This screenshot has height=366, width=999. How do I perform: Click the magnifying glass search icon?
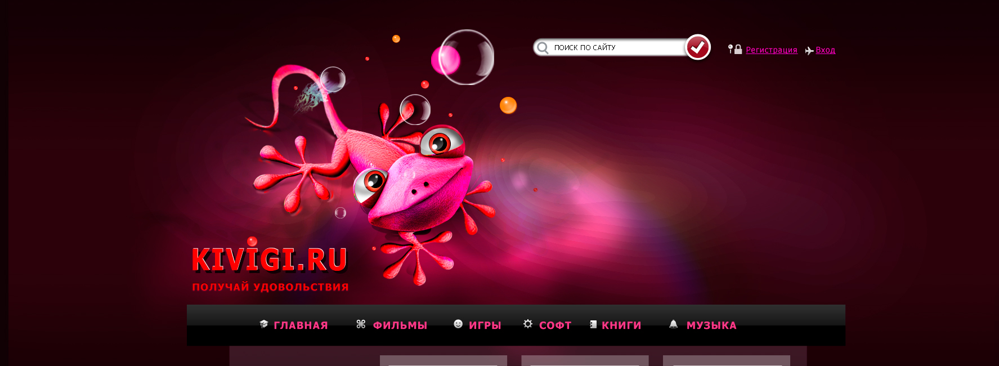[543, 48]
